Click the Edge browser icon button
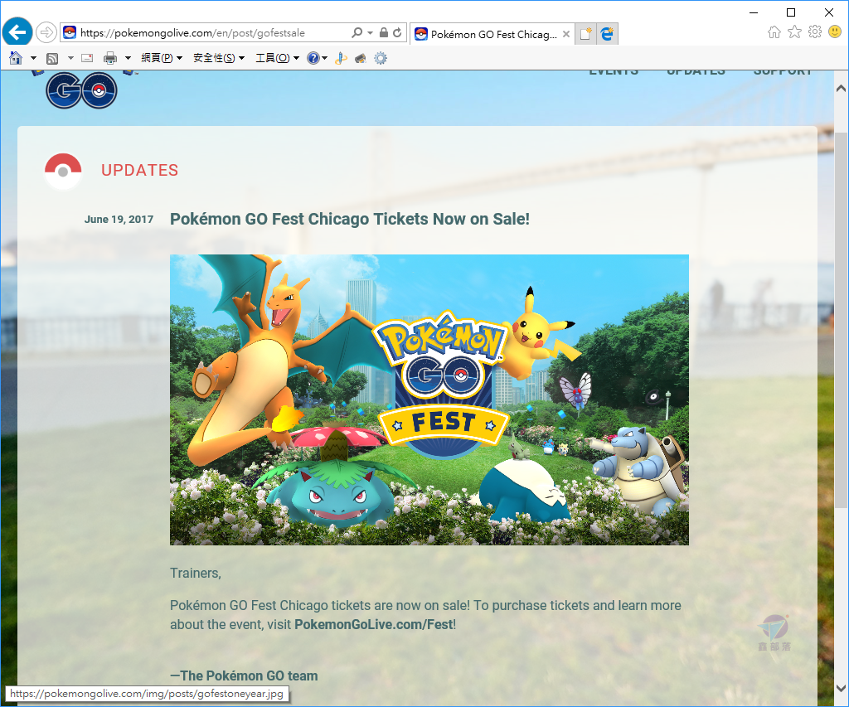849x707 pixels. (607, 34)
